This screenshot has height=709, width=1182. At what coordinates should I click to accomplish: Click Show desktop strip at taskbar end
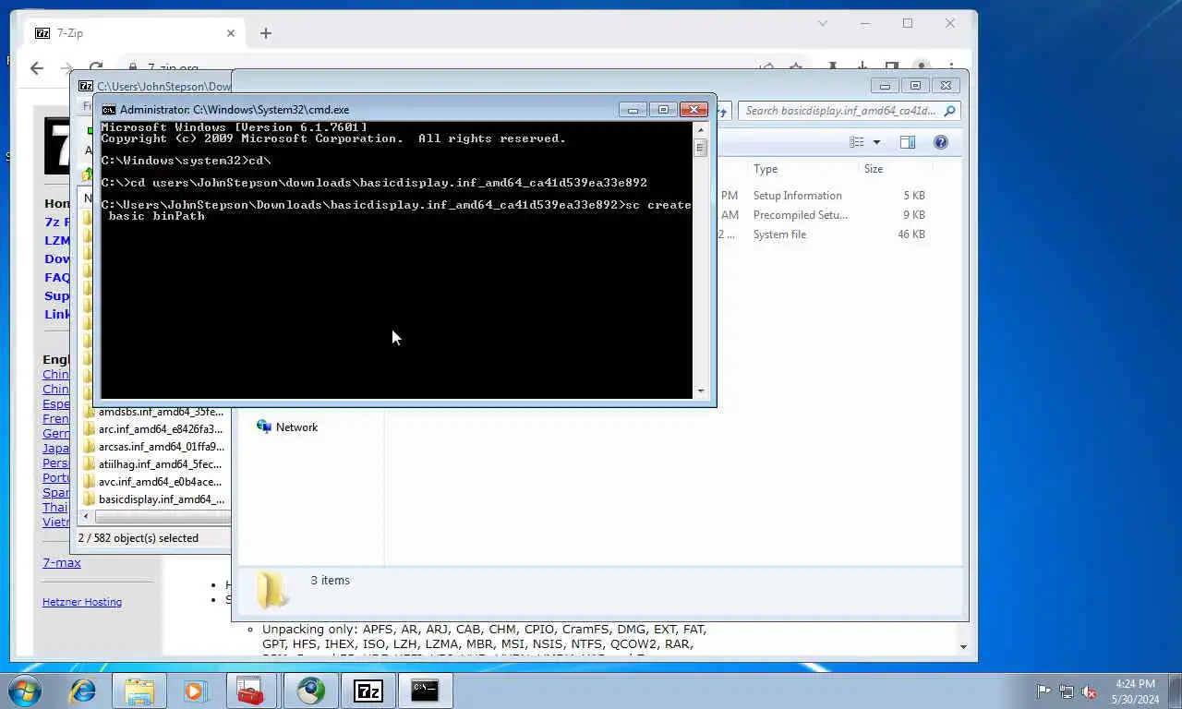point(1175,691)
